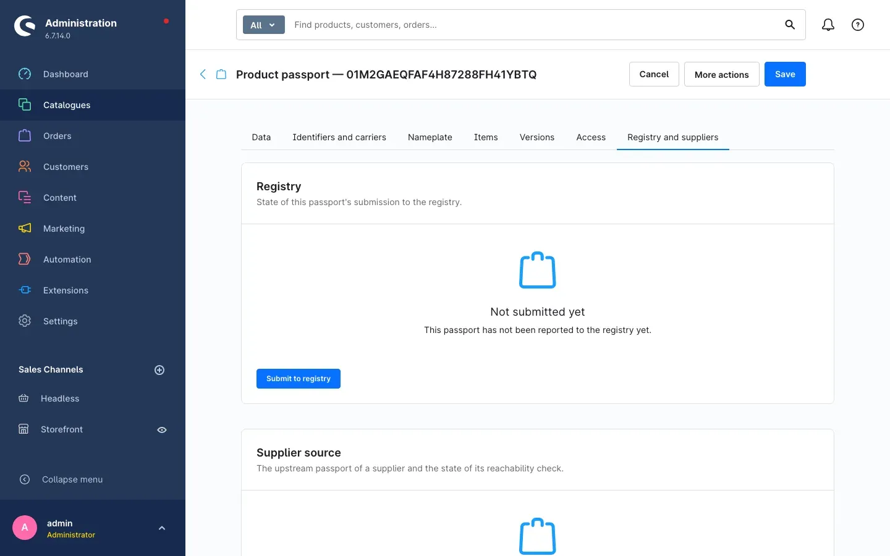Image resolution: width=890 pixels, height=556 pixels.
Task: Click the Catalogues icon in sidebar
Action: pos(25,105)
